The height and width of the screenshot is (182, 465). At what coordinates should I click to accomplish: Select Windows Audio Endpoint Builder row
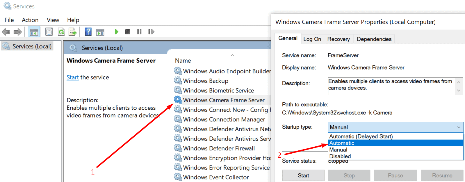coord(222,71)
